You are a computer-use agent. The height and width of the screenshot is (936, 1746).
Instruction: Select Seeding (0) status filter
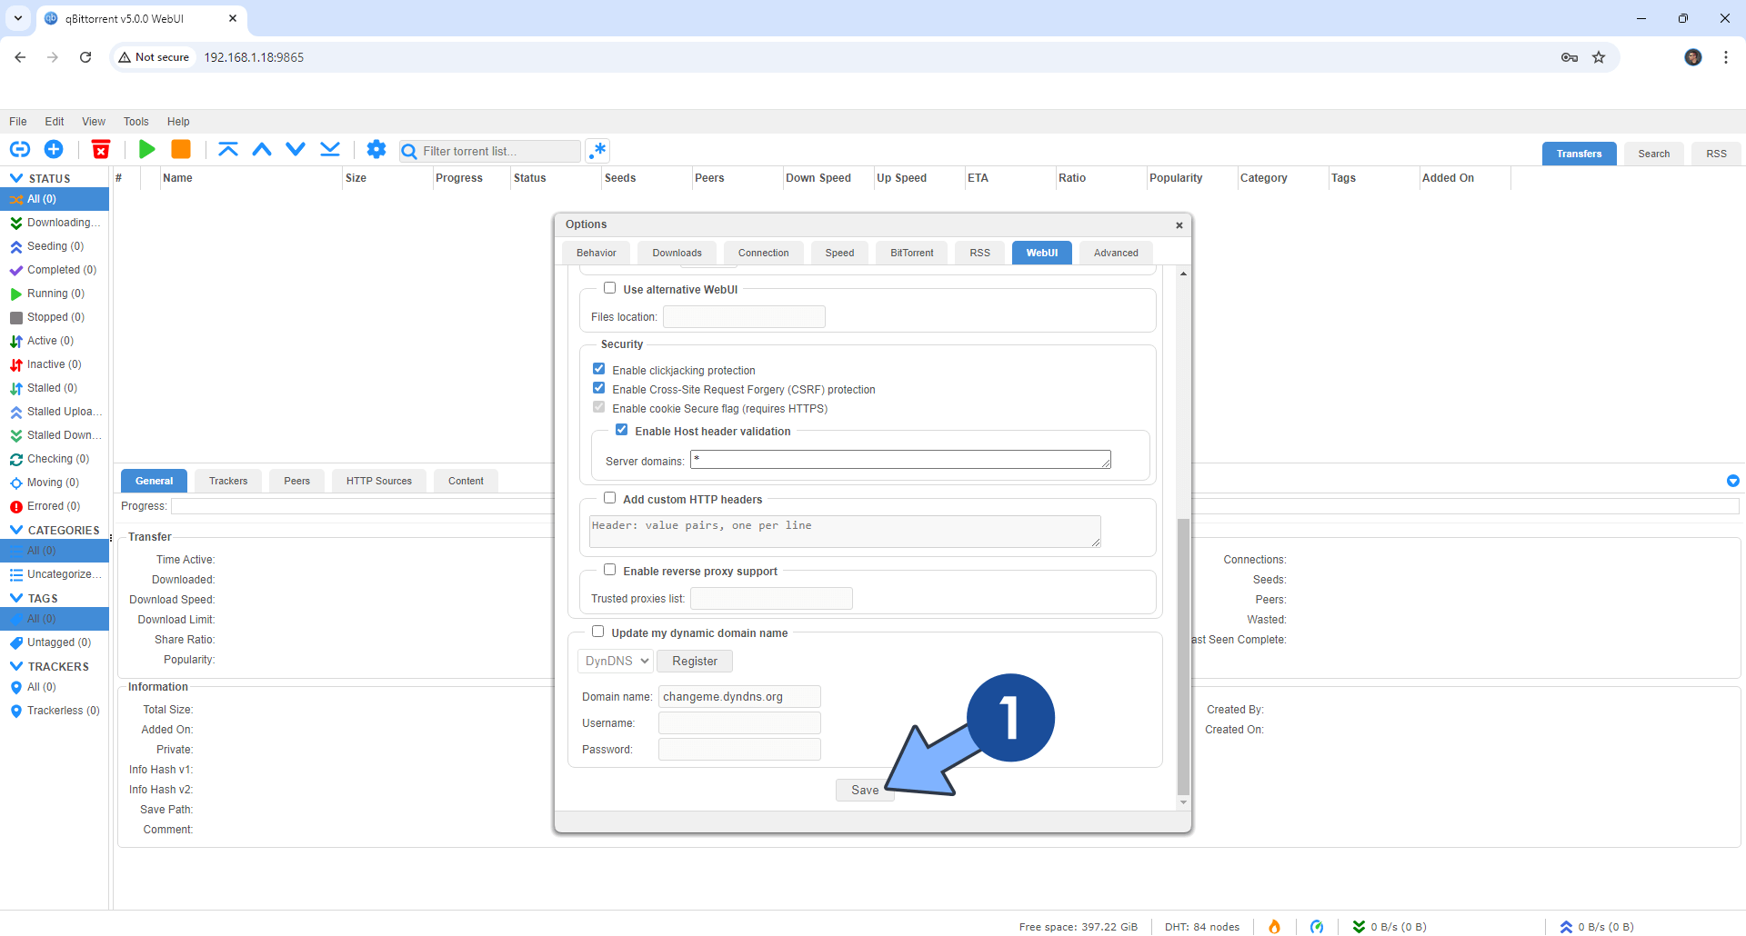[x=55, y=246]
